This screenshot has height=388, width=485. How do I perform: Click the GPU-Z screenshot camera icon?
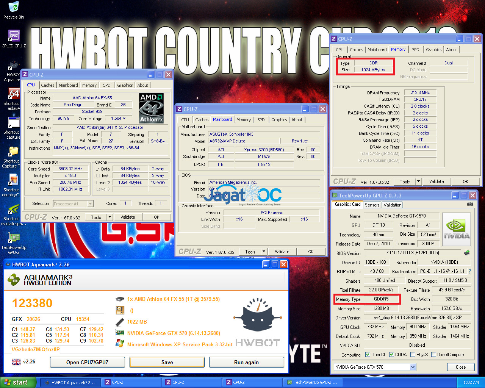coord(470,204)
